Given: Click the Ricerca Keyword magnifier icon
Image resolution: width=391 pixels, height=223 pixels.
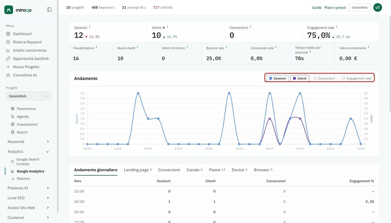Looking at the screenshot, I should [8, 42].
